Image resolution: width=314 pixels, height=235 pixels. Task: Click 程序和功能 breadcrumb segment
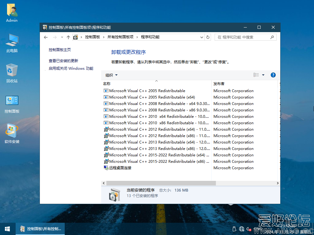[x=150, y=37]
